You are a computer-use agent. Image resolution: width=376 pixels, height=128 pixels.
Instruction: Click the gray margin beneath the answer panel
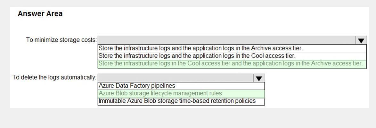(188, 118)
